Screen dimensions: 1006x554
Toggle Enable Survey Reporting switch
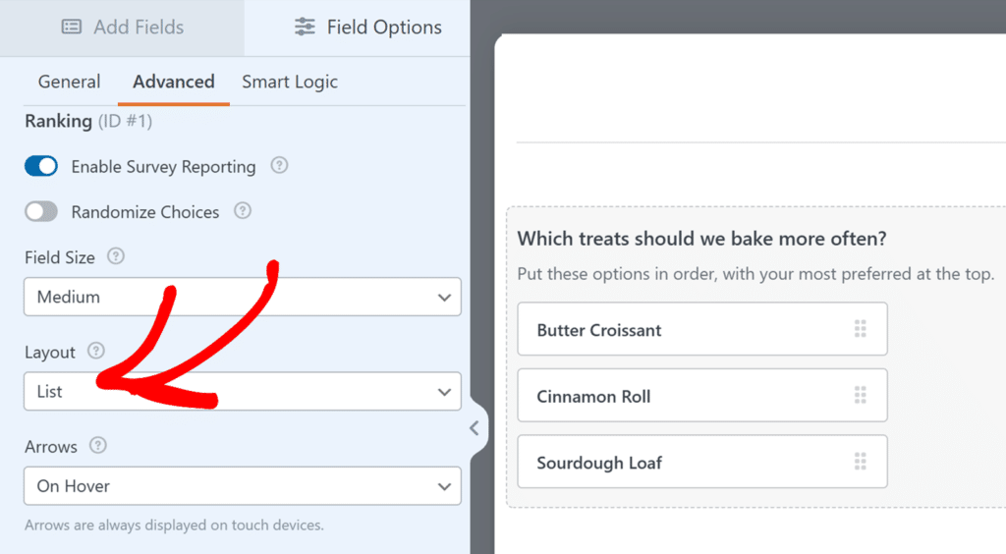[x=41, y=166]
